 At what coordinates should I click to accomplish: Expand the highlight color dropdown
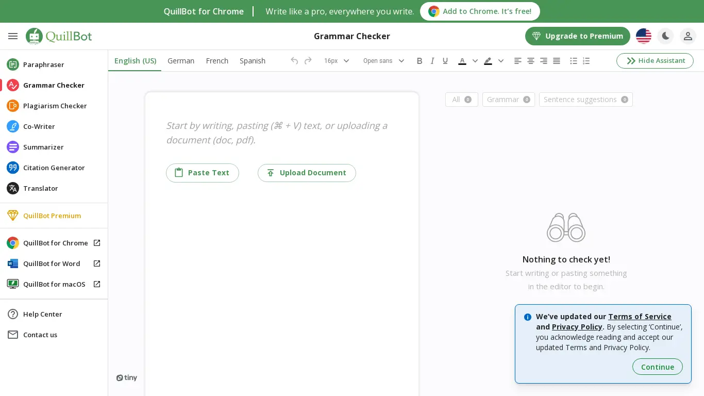coord(501,61)
